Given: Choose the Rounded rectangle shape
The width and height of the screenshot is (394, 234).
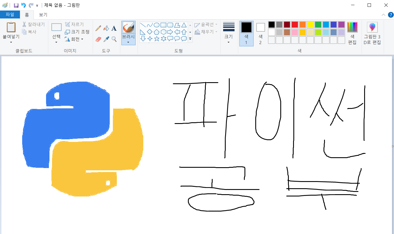Looking at the screenshot, I should click(x=170, y=25).
